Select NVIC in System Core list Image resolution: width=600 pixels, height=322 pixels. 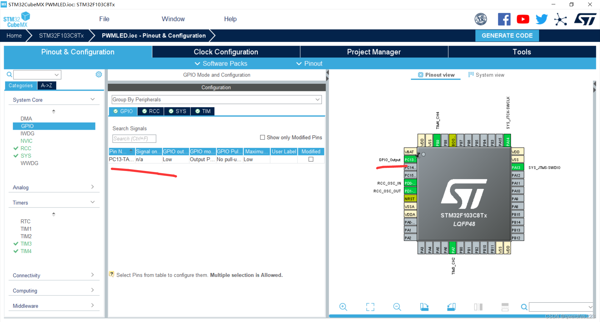26,141
